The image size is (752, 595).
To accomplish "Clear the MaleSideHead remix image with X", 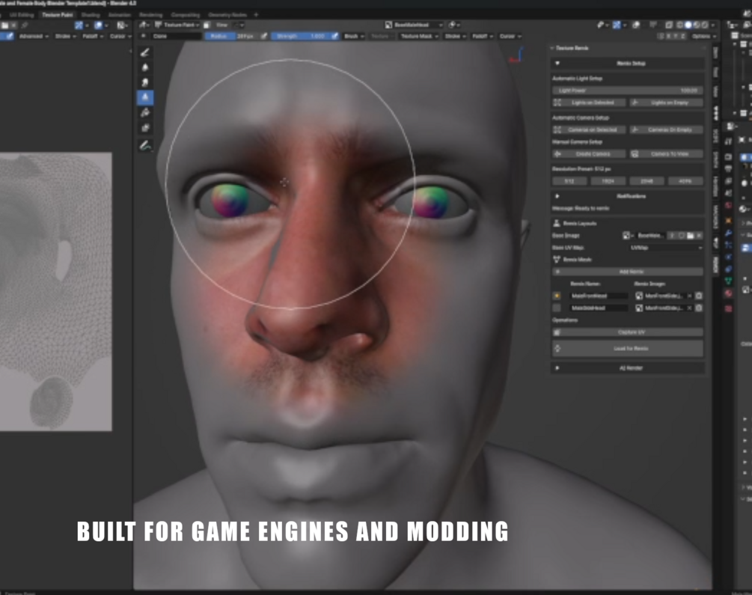I will click(690, 308).
